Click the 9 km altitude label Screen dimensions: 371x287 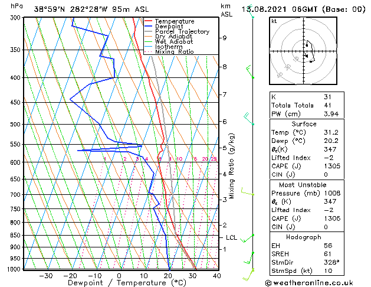(x=224, y=38)
